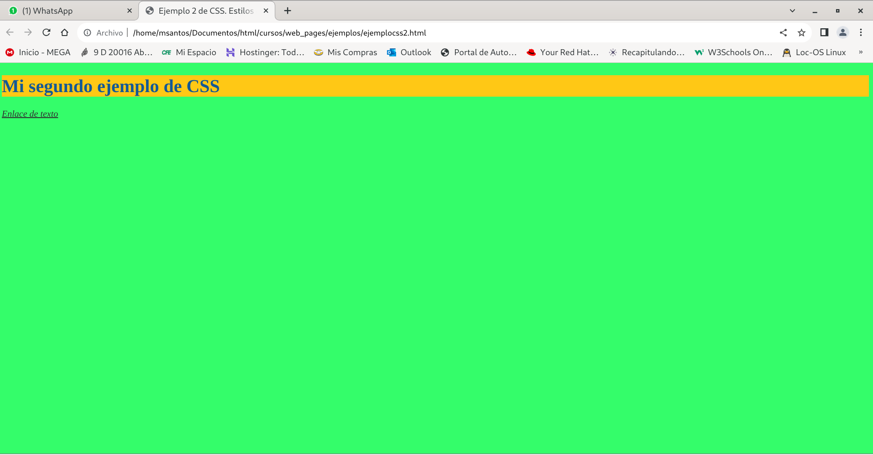873x455 pixels.
Task: View site information next to Archivo
Action: tap(88, 33)
